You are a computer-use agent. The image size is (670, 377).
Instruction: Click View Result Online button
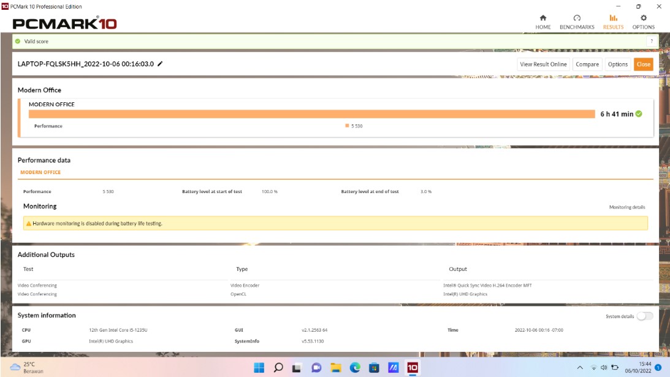pos(543,64)
